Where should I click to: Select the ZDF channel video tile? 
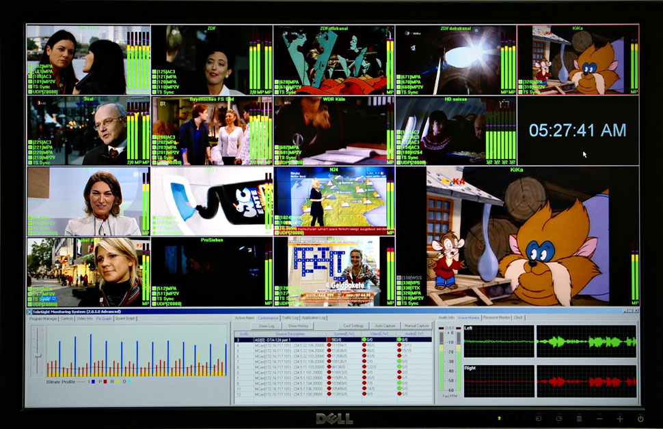point(211,60)
